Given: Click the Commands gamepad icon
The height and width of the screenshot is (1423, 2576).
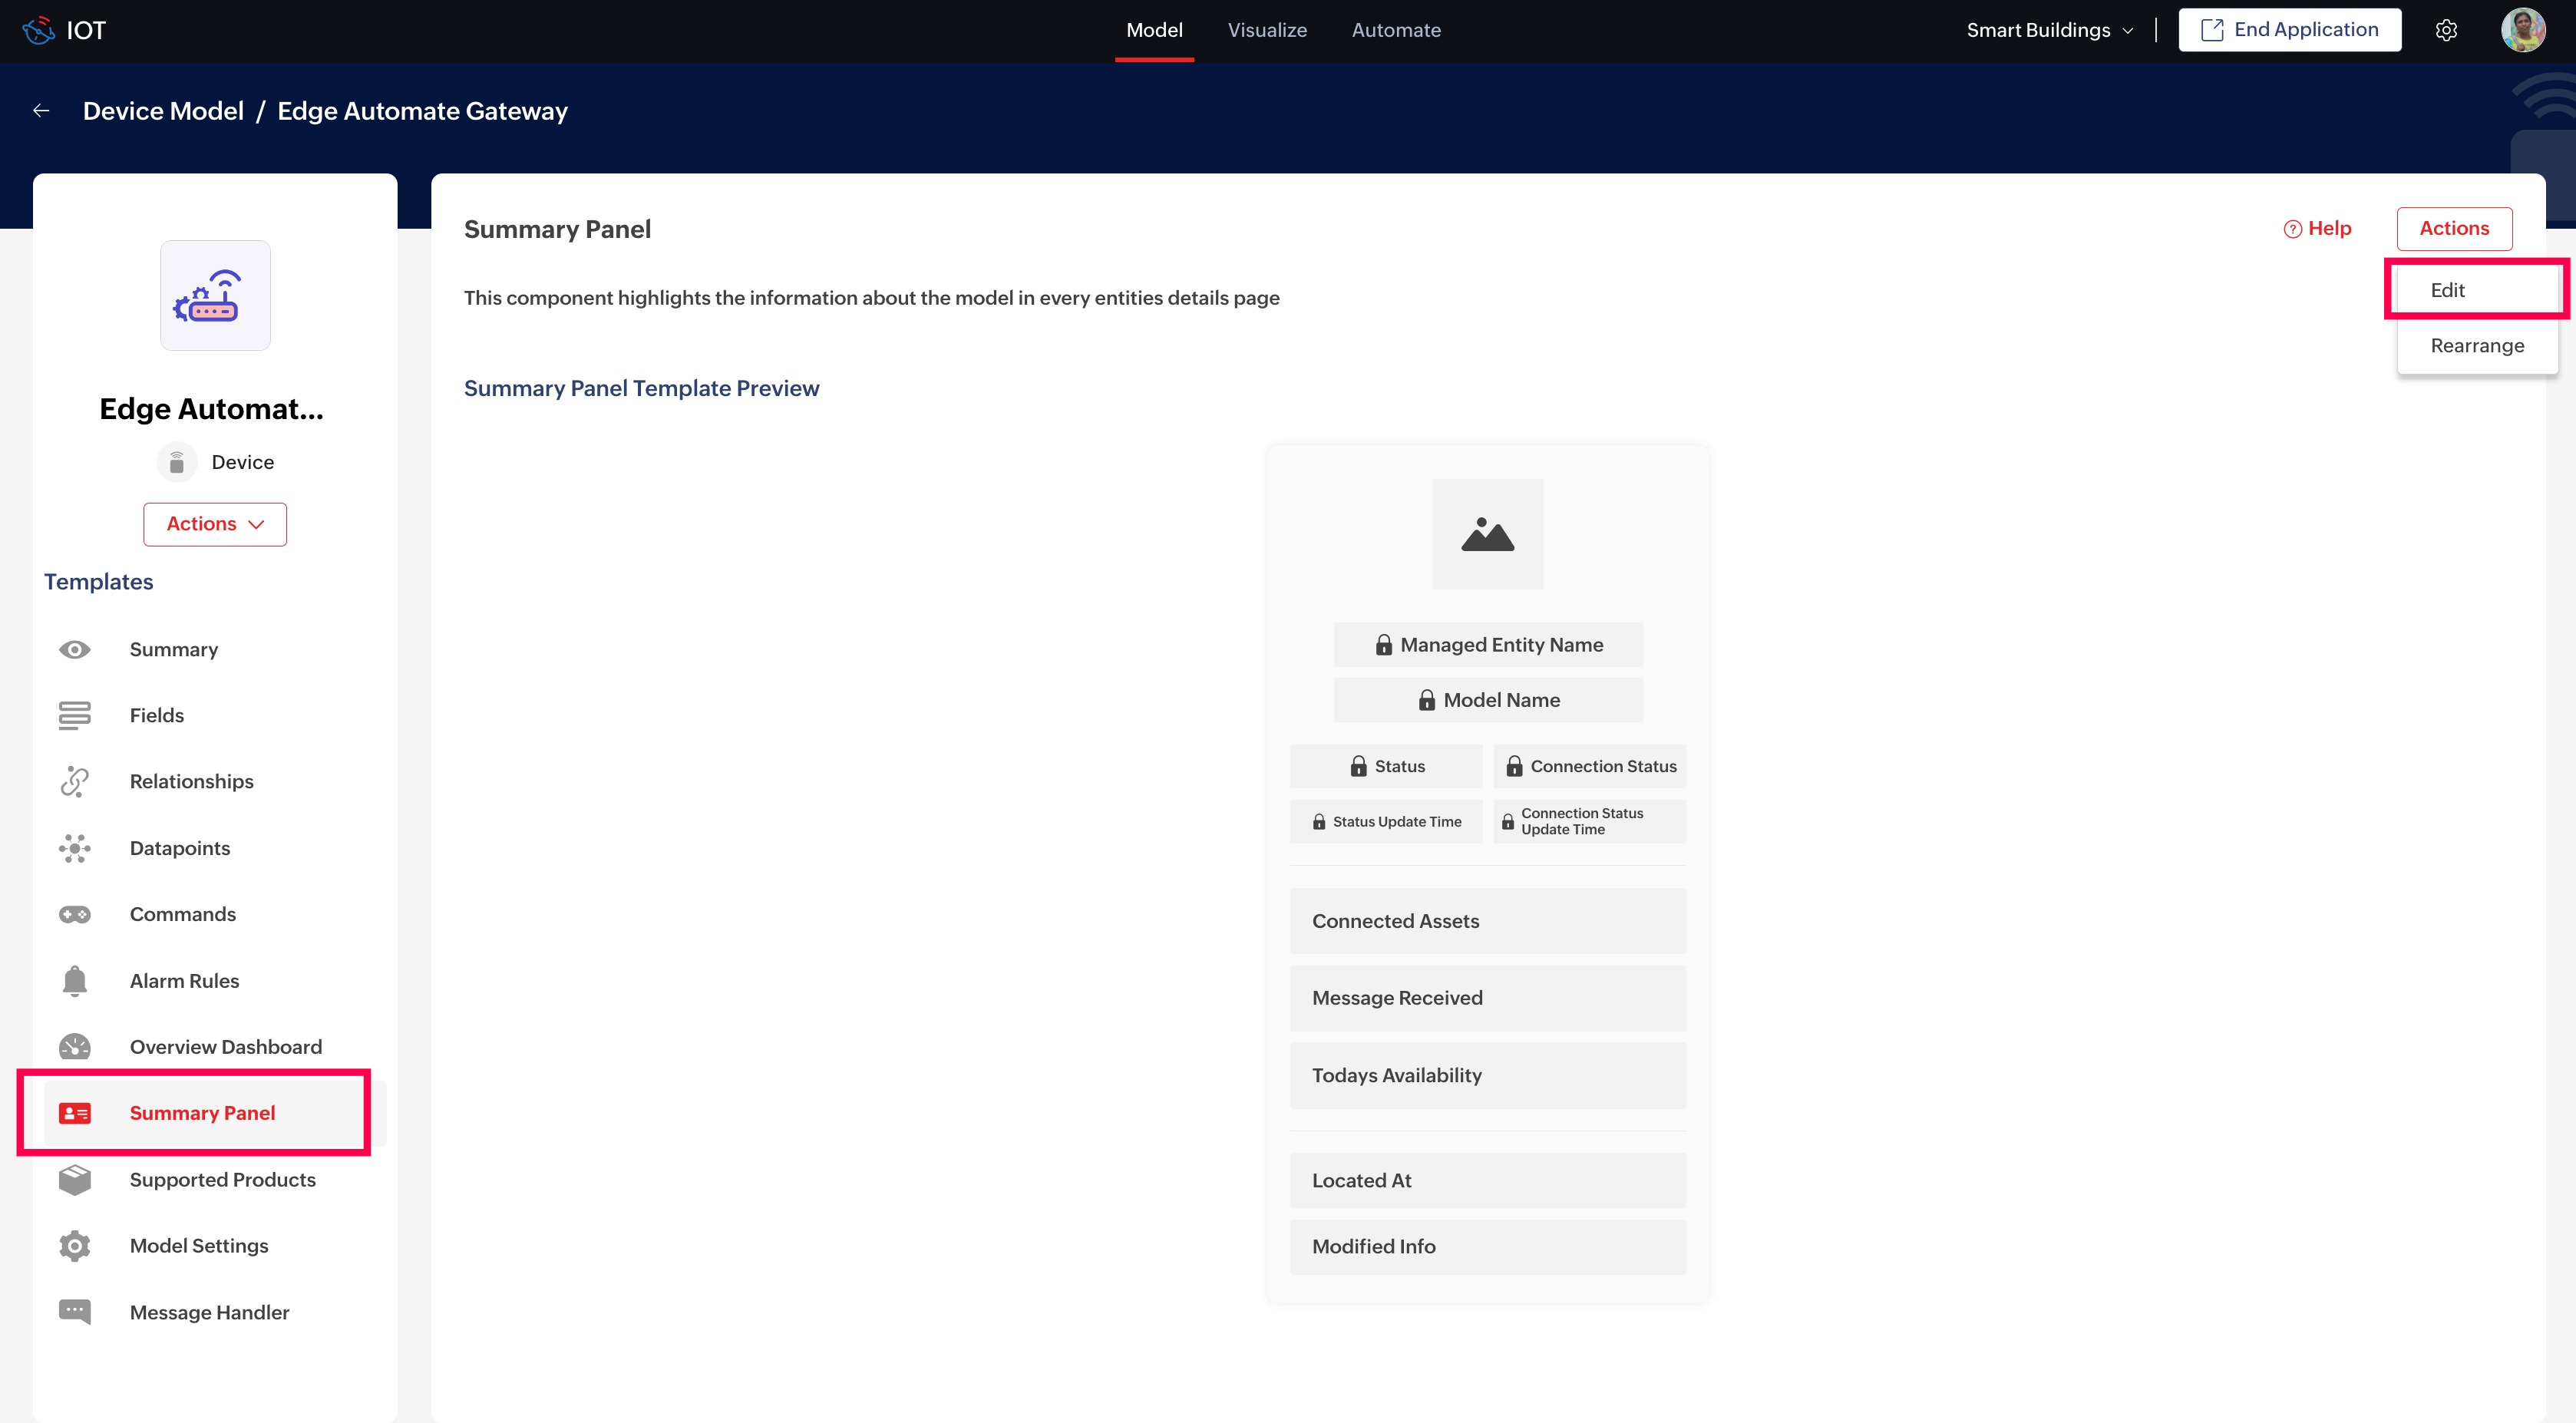Looking at the screenshot, I should [x=74, y=914].
